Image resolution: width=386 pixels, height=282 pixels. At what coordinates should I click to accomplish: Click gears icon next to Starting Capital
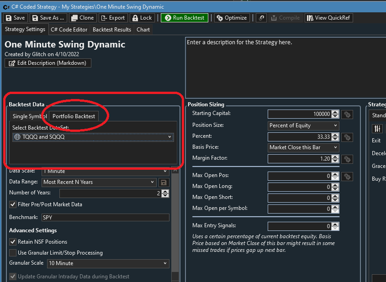[347, 114]
